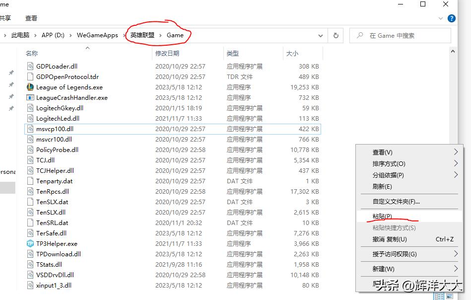This screenshot has height=300, width=471.
Task: Click the TDR 文件 type cell
Action: click(x=240, y=76)
